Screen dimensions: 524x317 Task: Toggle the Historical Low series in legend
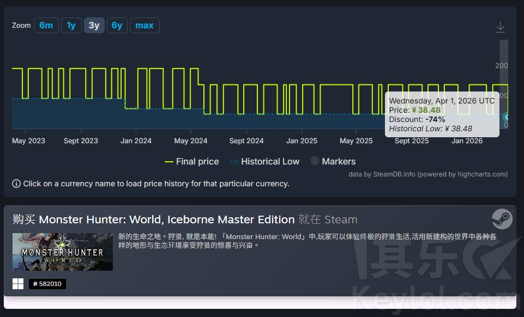pyautogui.click(x=264, y=162)
